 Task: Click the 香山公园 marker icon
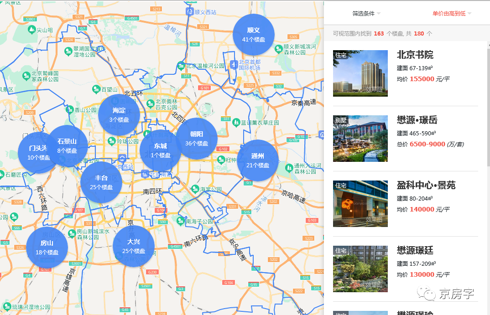pyautogui.click(x=70, y=109)
